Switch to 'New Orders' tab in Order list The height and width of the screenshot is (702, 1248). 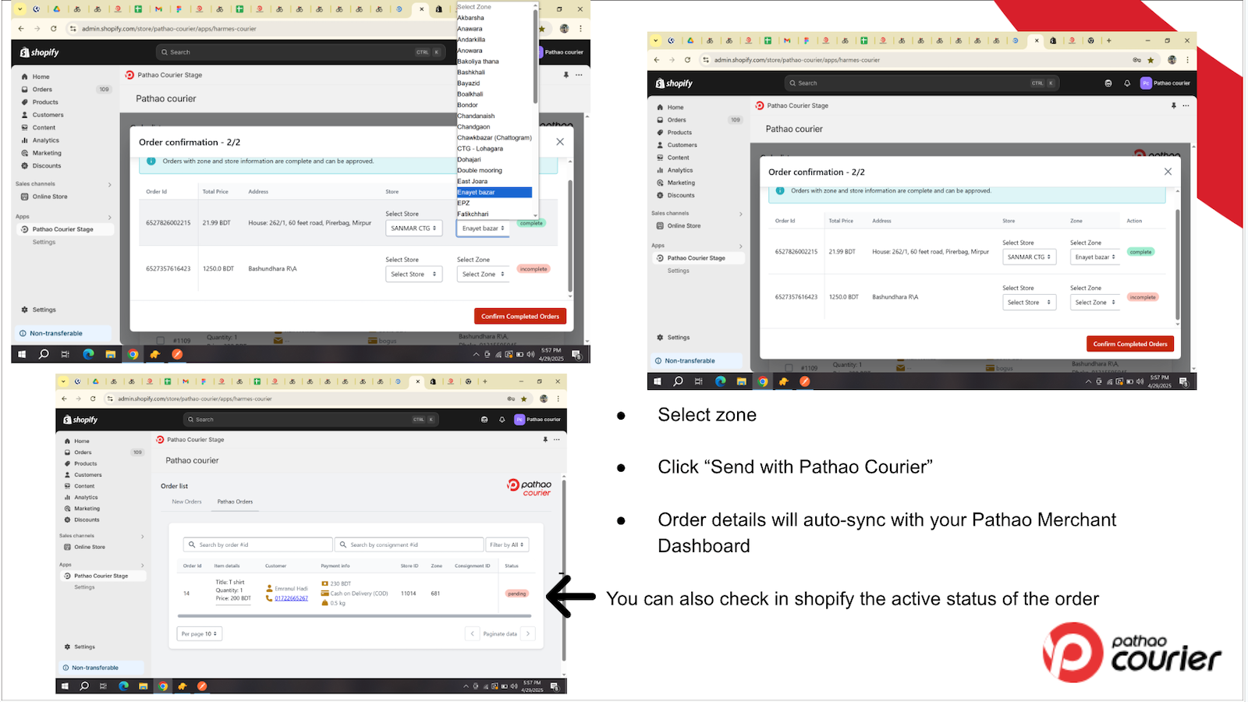point(187,502)
